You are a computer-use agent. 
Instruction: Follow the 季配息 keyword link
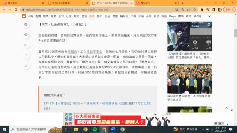click(72, 51)
